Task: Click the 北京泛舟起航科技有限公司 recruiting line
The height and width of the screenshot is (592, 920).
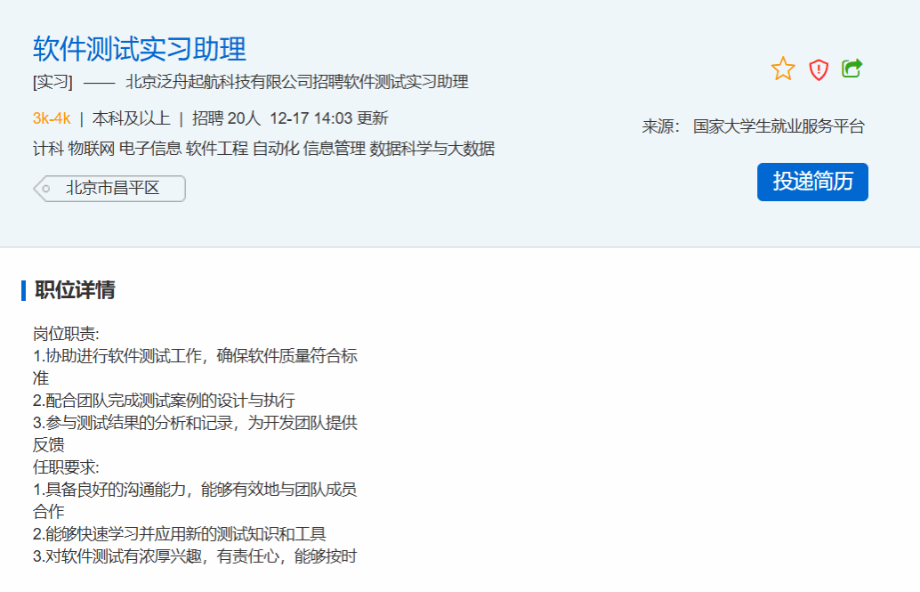Action: pyautogui.click(x=296, y=83)
